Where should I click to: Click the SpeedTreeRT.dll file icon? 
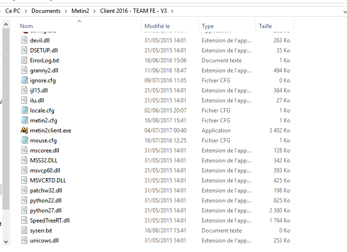pyautogui.click(x=24, y=220)
